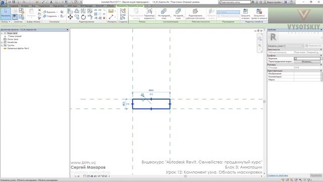
Task: Open the Add-Ins (Надстройки) ribbon tab
Action: (59, 6)
